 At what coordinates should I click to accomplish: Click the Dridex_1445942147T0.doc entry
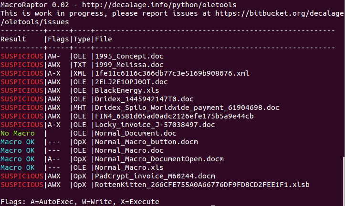(x=144, y=99)
